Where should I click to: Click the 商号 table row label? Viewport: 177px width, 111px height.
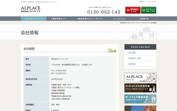tap(27, 59)
